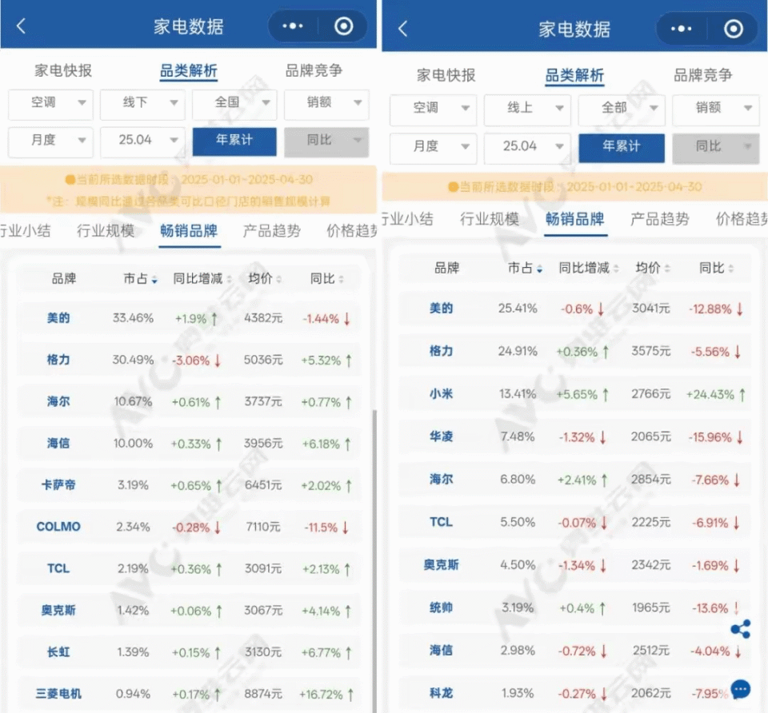The height and width of the screenshot is (713, 768).
Task: Open the mini program "..." options menu
Action: click(293, 26)
